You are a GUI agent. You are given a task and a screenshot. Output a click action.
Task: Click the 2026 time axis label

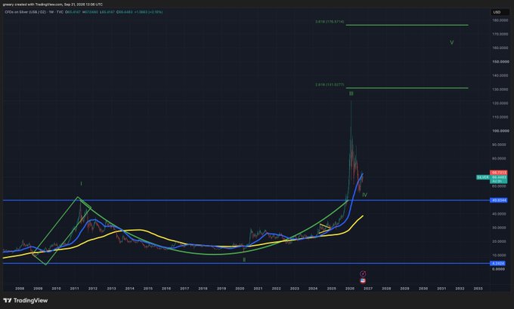tap(350, 289)
